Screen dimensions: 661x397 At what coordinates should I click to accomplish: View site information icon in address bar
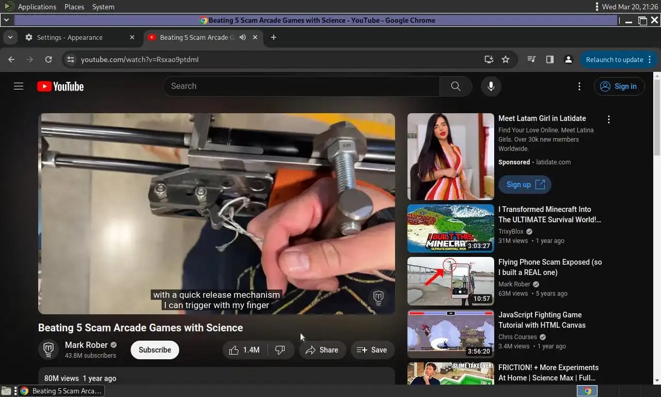coord(71,59)
